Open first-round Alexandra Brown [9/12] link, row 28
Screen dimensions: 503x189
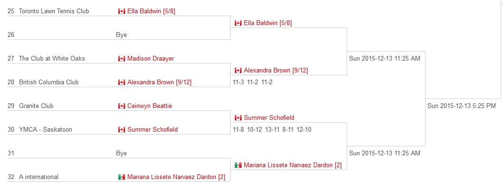(x=159, y=82)
